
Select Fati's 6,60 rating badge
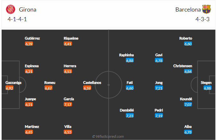click(130, 88)
